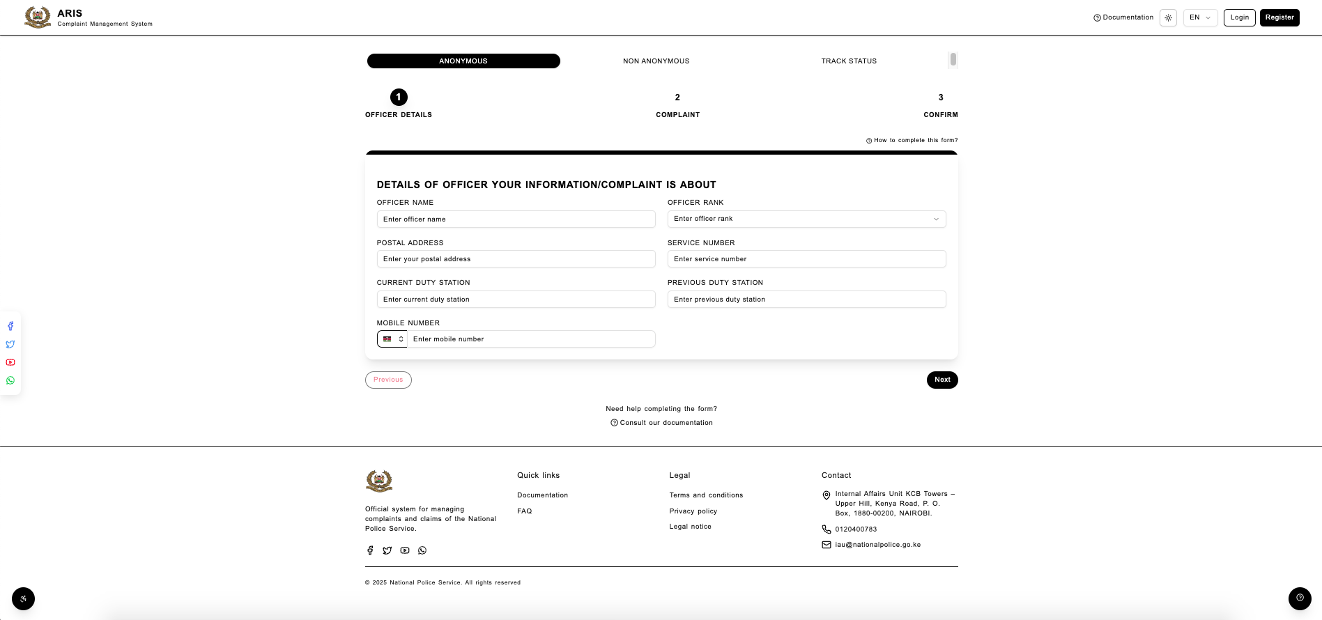Open the mobile number country code selector

392,339
